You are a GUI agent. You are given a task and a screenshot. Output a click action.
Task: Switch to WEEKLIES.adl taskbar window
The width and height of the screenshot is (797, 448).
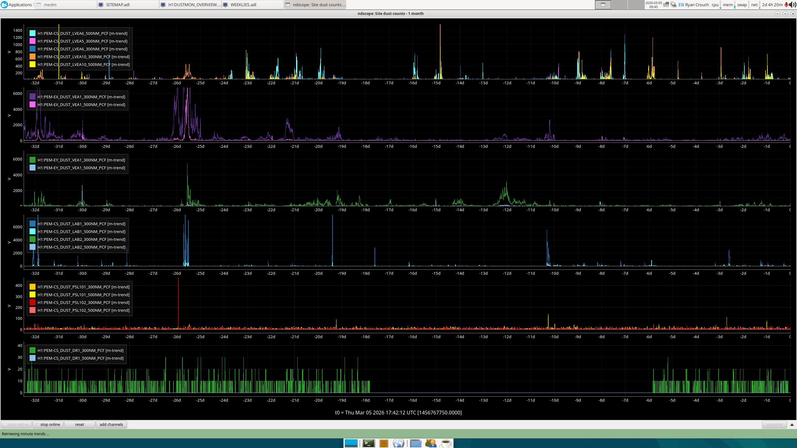(253, 5)
